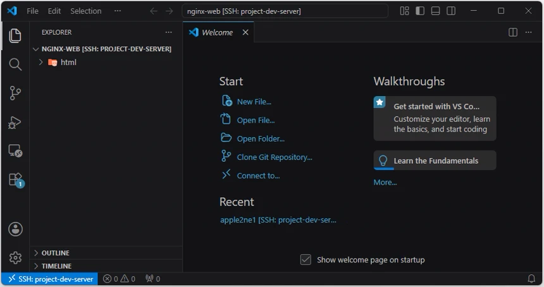
Task: Toggle Secondary Side Bar visibility
Action: click(451, 11)
